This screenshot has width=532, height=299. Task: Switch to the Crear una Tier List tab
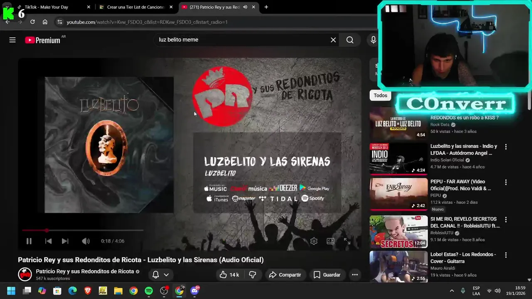135,7
